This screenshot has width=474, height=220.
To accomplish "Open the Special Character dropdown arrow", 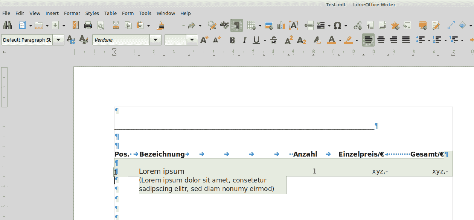I will [346, 26].
